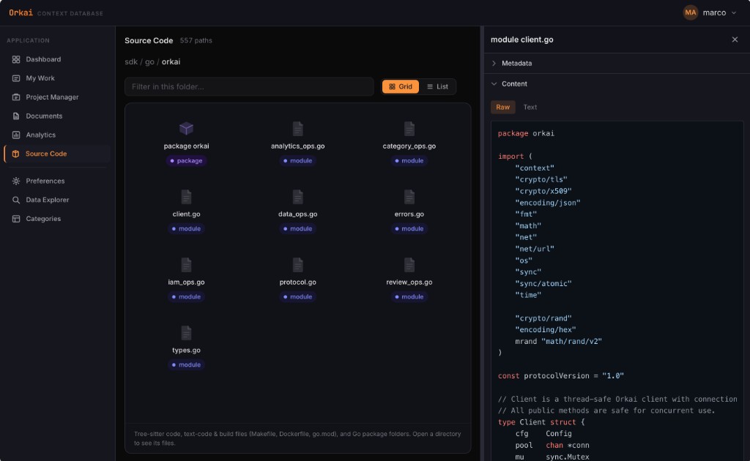Open the Preferences gear icon
This screenshot has height=461, width=750.
pos(16,181)
